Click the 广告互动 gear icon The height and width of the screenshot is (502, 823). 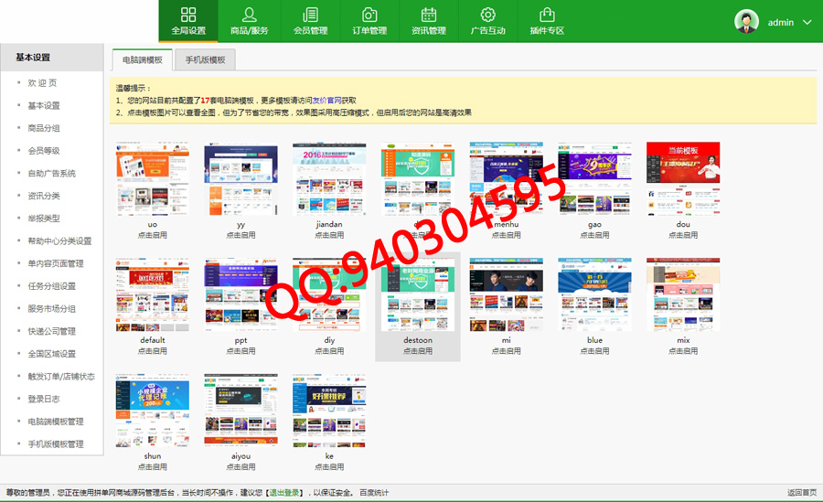(487, 16)
